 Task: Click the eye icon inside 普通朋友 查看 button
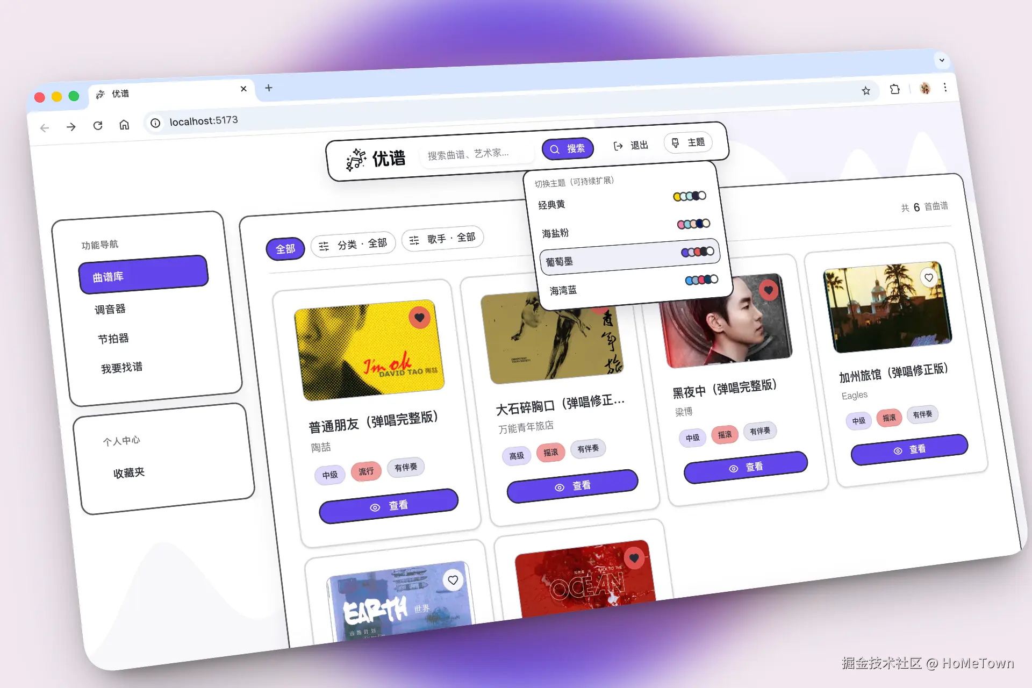coord(375,506)
